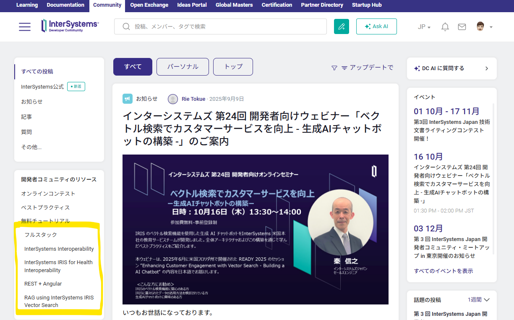The height and width of the screenshot is (320, 514).
Task: Open the アップデートで sort dropdown
Action: (x=368, y=68)
